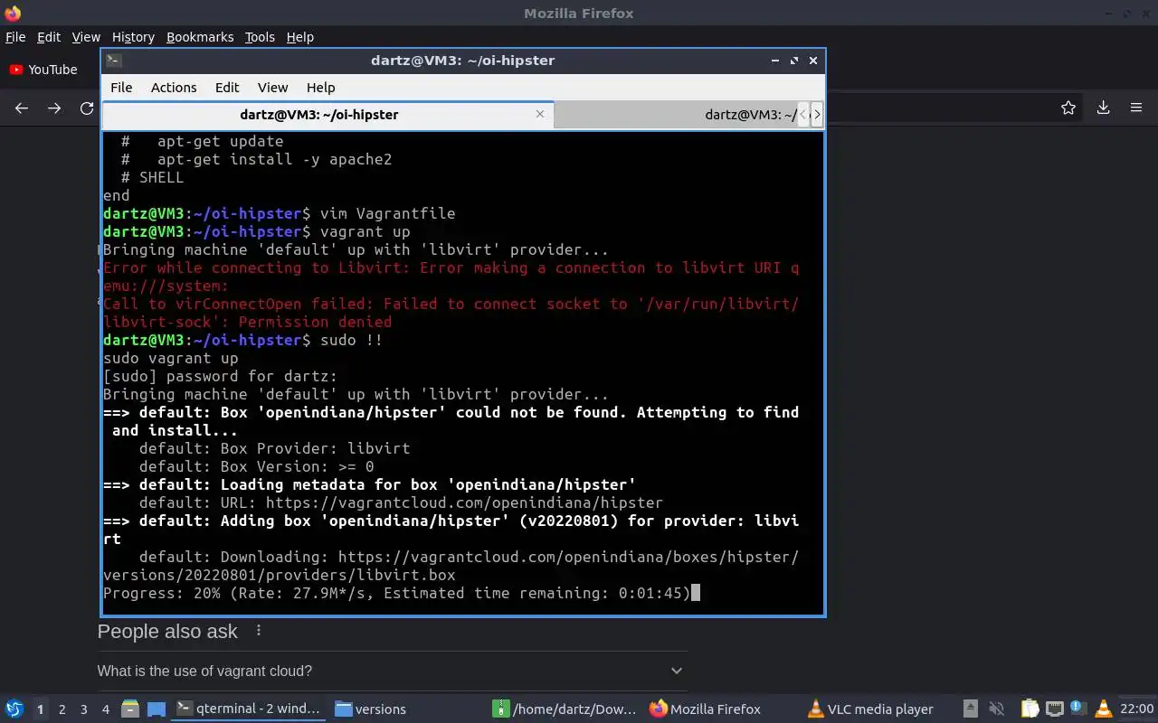Click show desktop icon in taskbar
1158x723 pixels.
pos(156,709)
